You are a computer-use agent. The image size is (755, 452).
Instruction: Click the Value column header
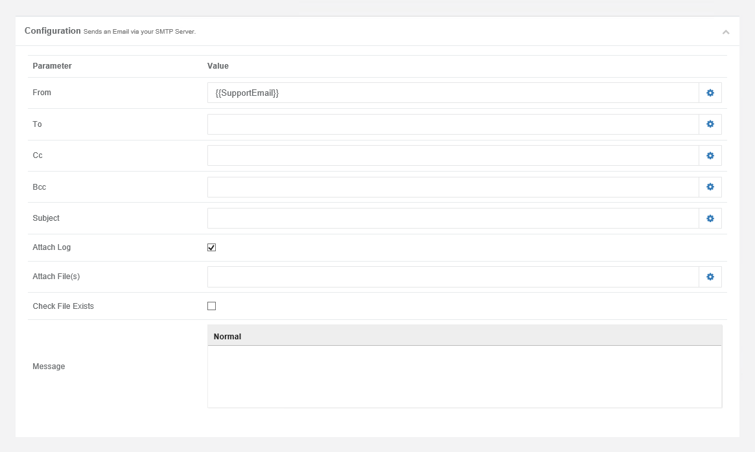[x=218, y=66]
